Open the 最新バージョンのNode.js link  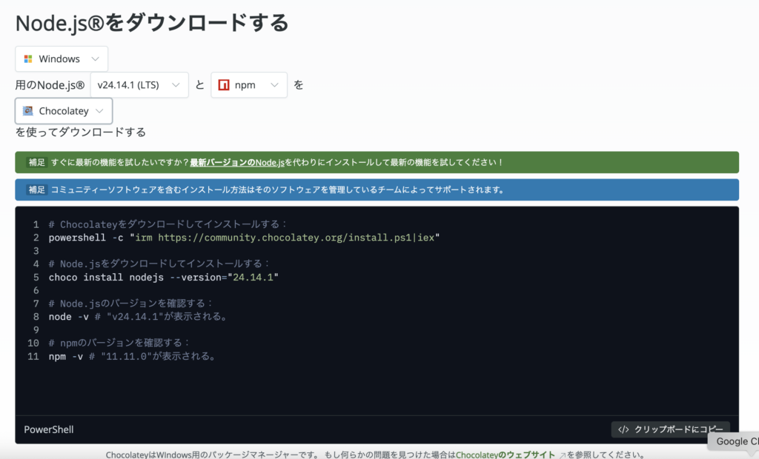click(237, 162)
